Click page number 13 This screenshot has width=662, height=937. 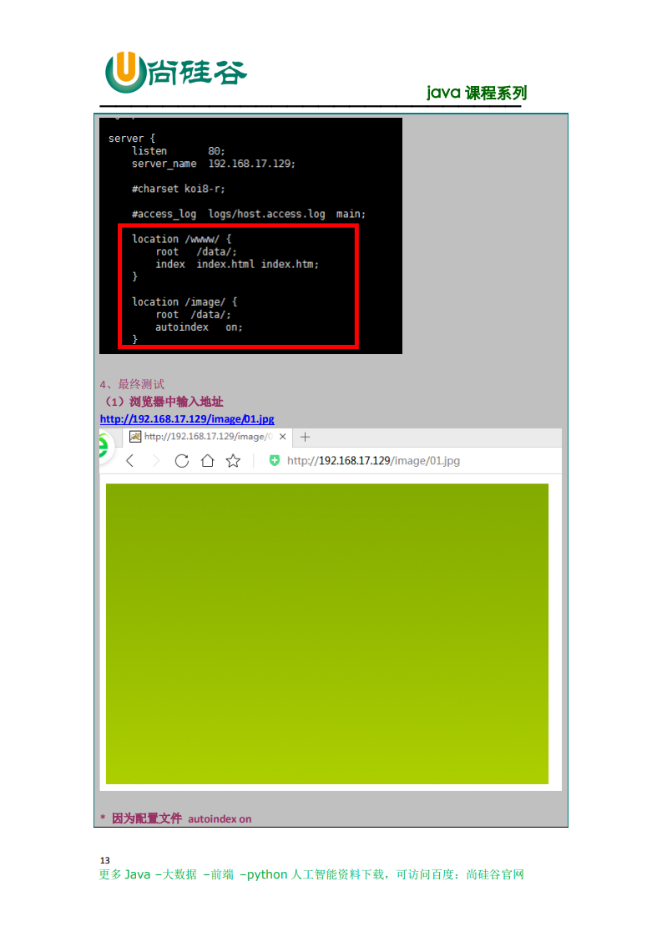[x=104, y=860]
